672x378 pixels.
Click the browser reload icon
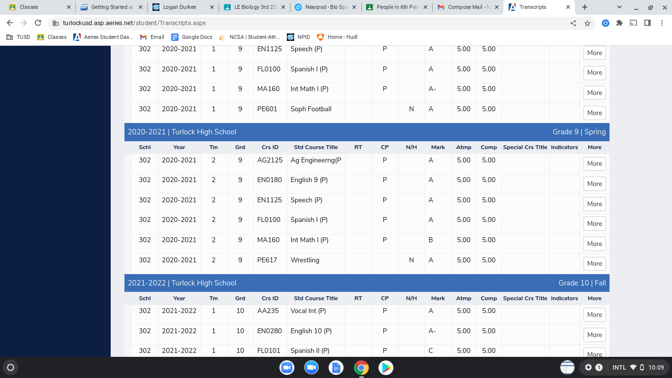click(x=38, y=23)
